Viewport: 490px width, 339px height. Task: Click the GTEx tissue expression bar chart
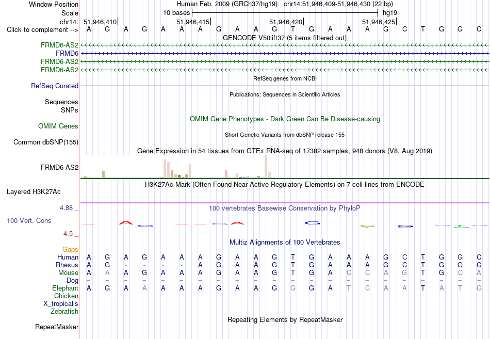pos(177,166)
